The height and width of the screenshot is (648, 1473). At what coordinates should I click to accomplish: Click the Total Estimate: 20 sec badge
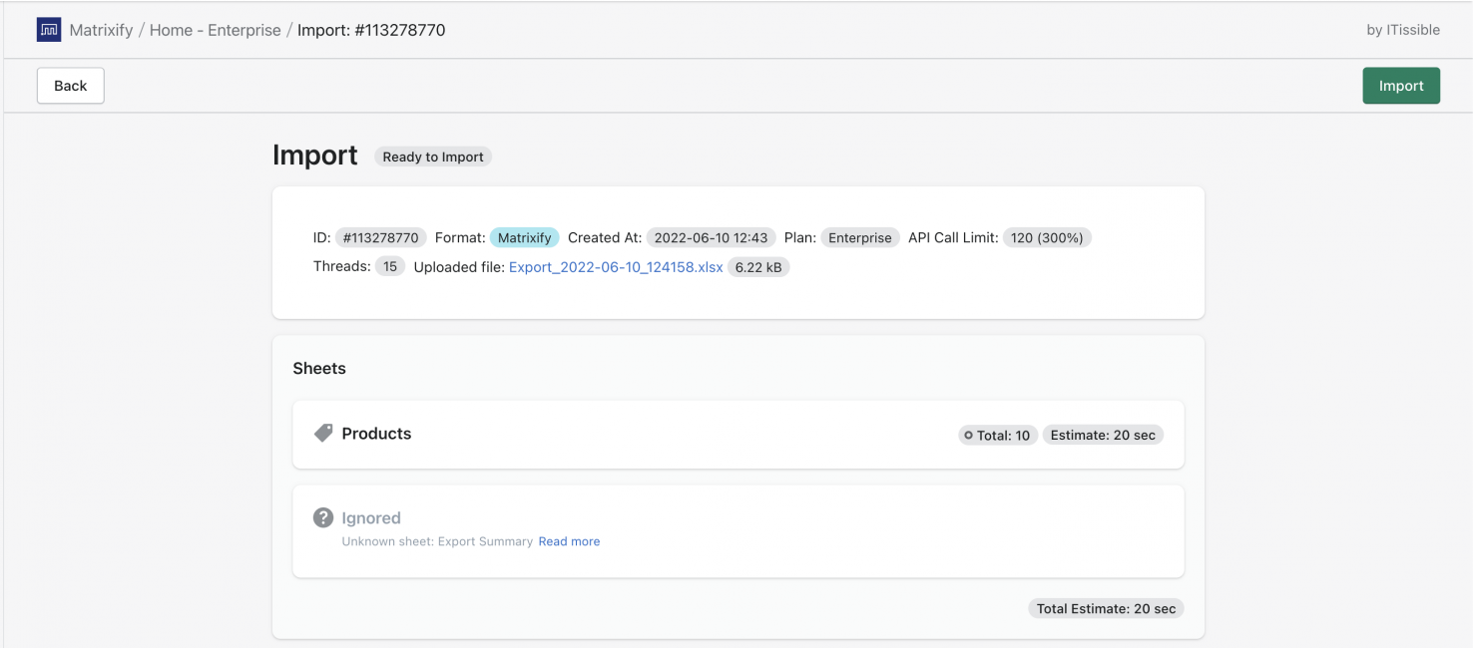[x=1105, y=608]
